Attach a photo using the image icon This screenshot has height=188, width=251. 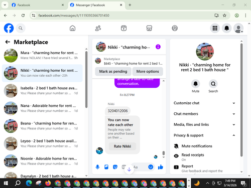[106, 167]
